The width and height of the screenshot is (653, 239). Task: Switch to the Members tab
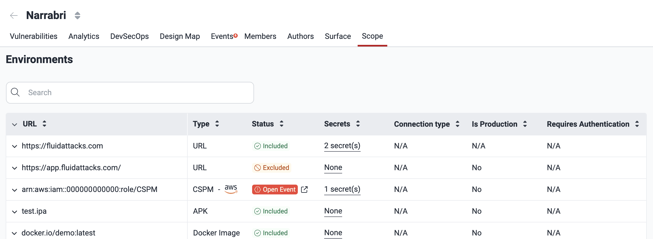[x=260, y=36]
